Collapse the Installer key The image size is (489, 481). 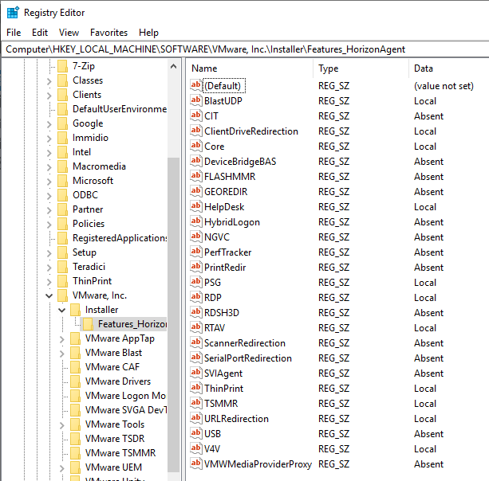pos(61,310)
